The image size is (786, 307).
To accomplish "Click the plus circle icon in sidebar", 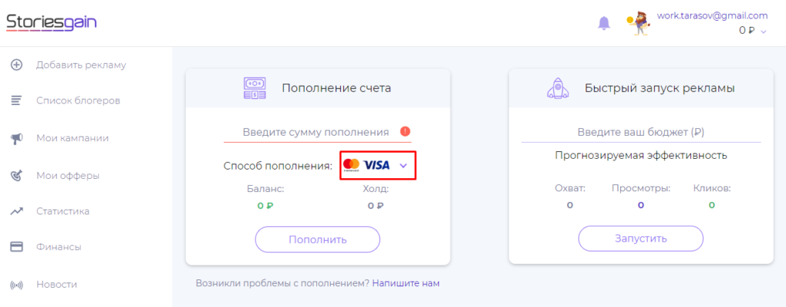I will pos(16,65).
